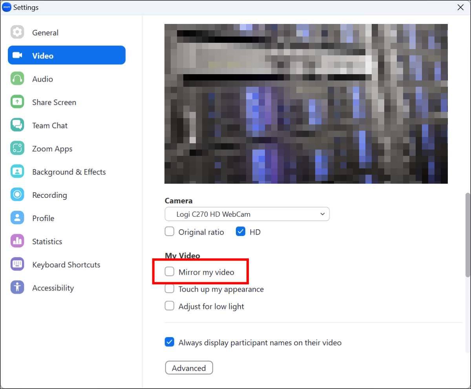Close the Settings window

[460, 7]
